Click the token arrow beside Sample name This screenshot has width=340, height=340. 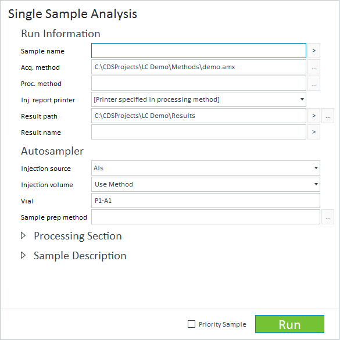click(313, 51)
